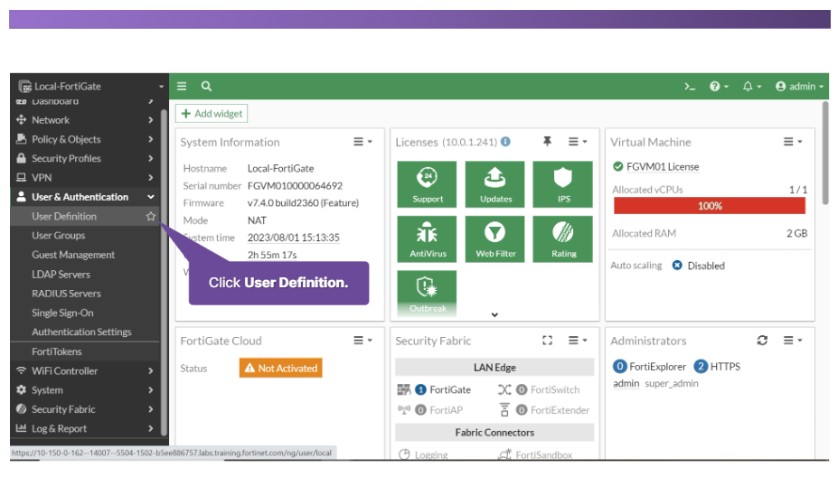This screenshot has width=838, height=477.
Task: Open the Administrators widget menu
Action: pos(793,341)
